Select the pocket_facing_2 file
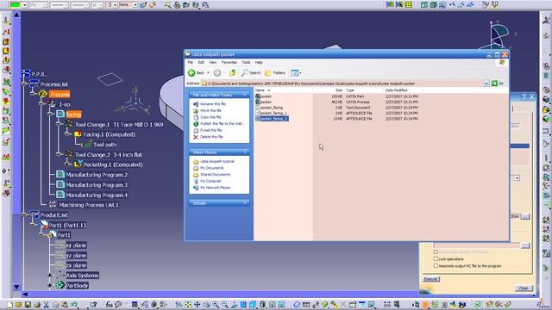This screenshot has height=310, width=552. tap(272, 119)
